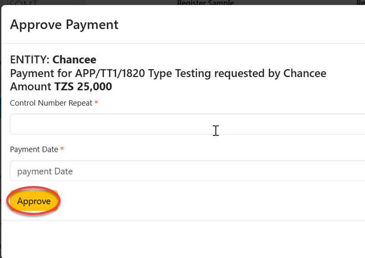Click the Payment Date field label

coord(34,149)
